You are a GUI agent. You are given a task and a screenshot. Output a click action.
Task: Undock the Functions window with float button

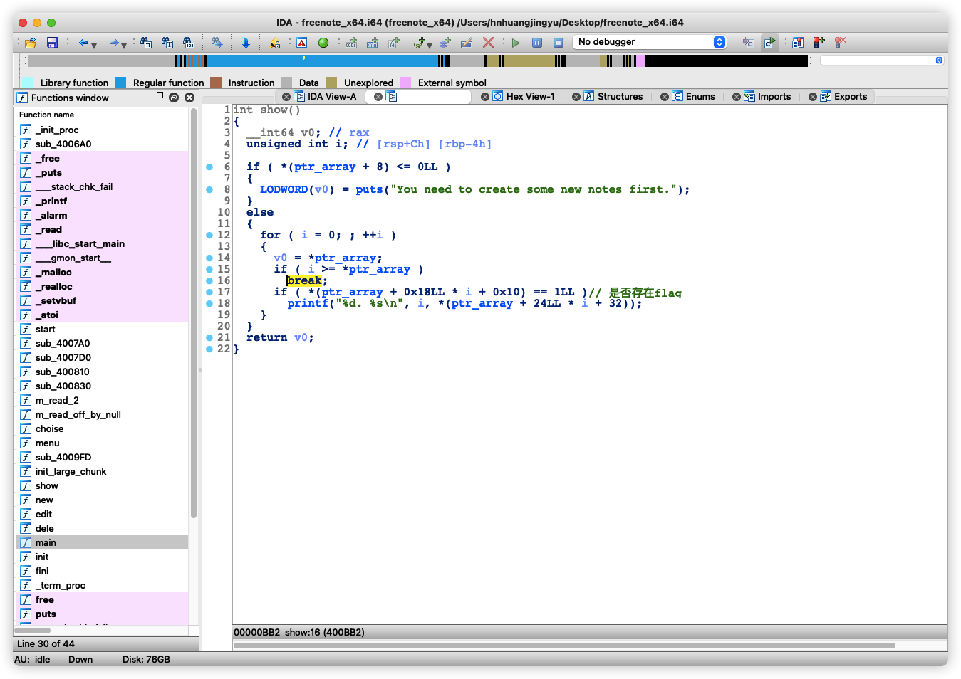click(x=174, y=98)
